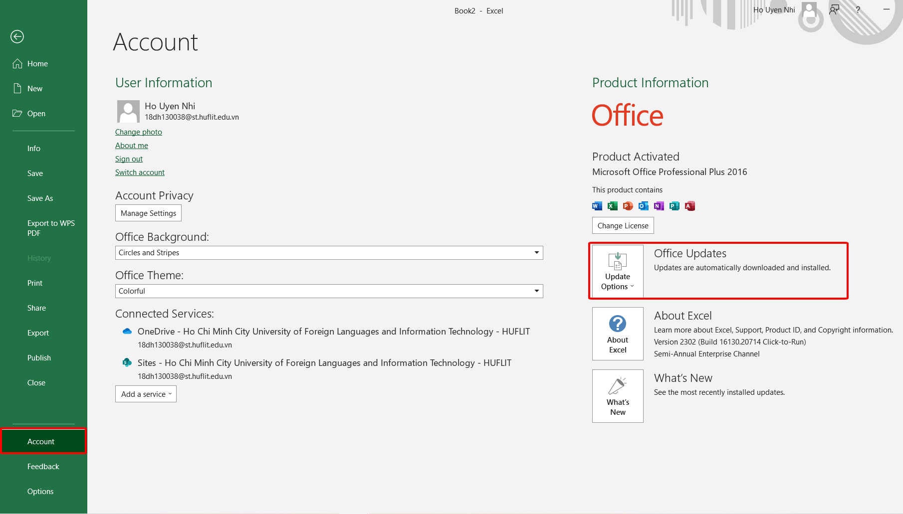This screenshot has width=903, height=514.
Task: Click the Change License button
Action: pyautogui.click(x=623, y=225)
